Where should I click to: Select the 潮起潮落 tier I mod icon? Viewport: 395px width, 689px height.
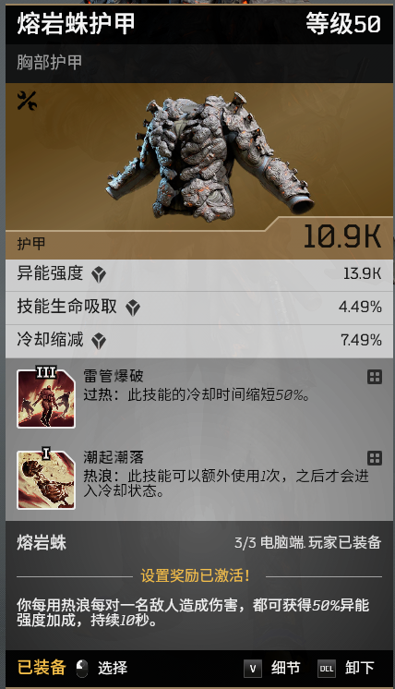tap(46, 479)
